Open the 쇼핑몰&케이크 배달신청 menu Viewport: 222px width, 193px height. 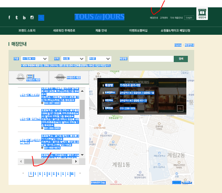(x=175, y=30)
